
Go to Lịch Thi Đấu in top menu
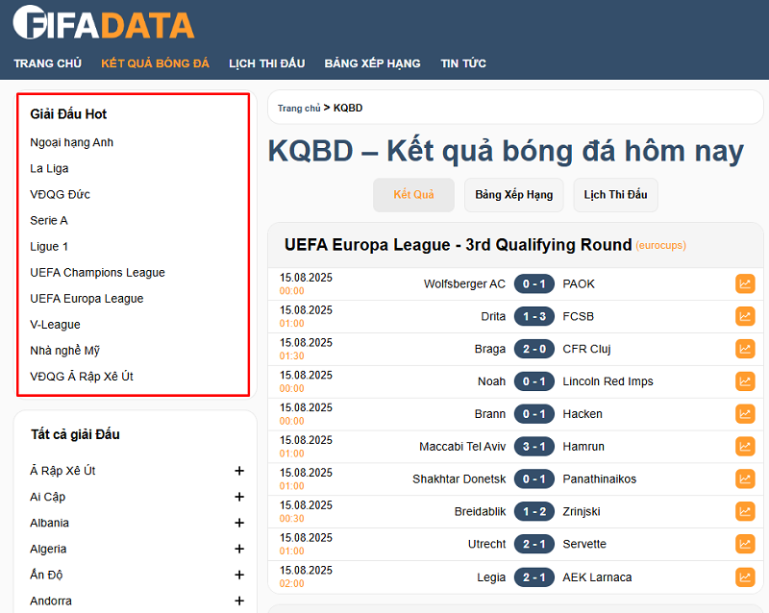(266, 63)
